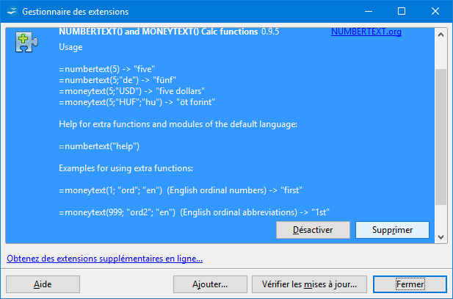
Task: Remove extension with Supprimer button
Action: [392, 230]
